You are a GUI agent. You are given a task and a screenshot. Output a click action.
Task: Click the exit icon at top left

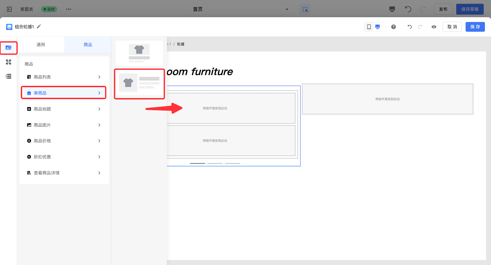[9, 9]
